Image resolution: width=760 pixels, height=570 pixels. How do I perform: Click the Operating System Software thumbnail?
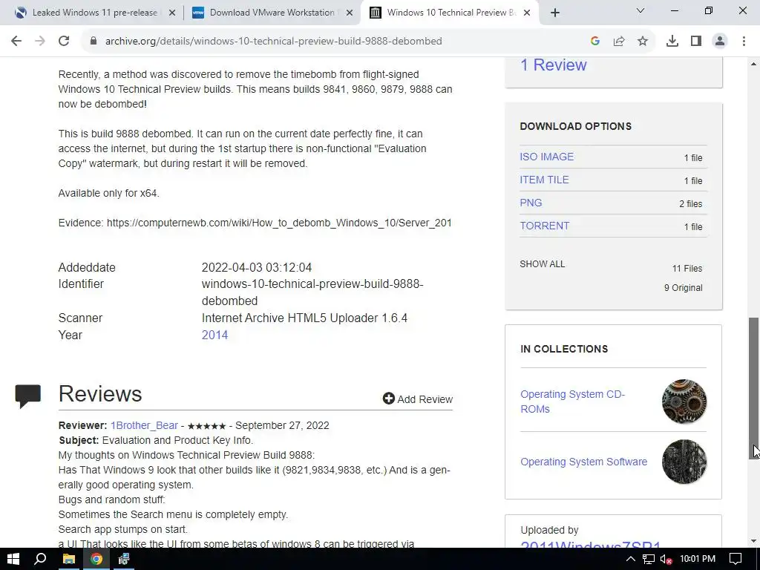coord(684,462)
